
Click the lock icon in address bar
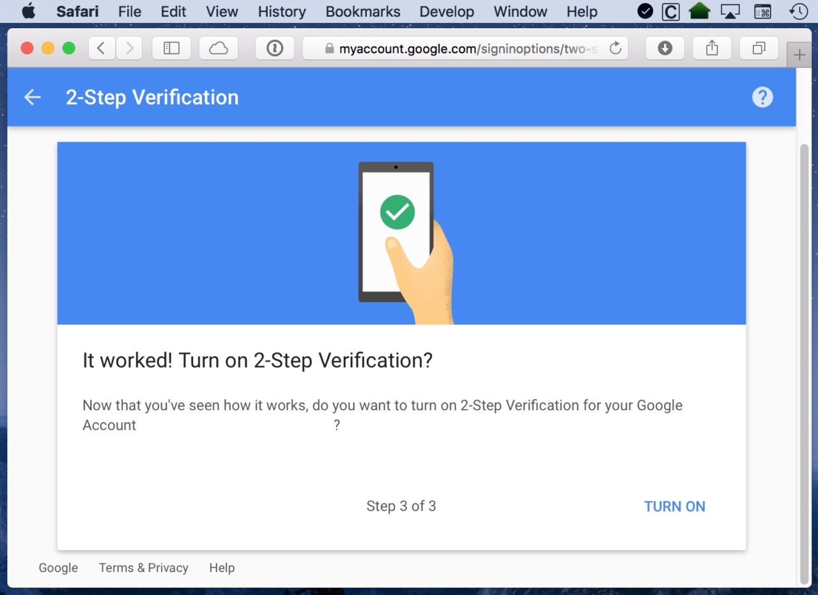click(x=329, y=49)
